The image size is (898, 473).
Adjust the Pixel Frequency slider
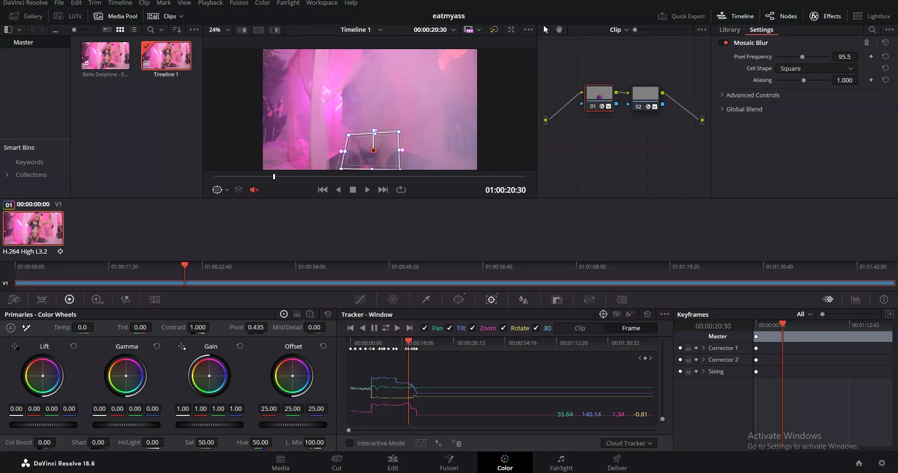click(x=802, y=57)
